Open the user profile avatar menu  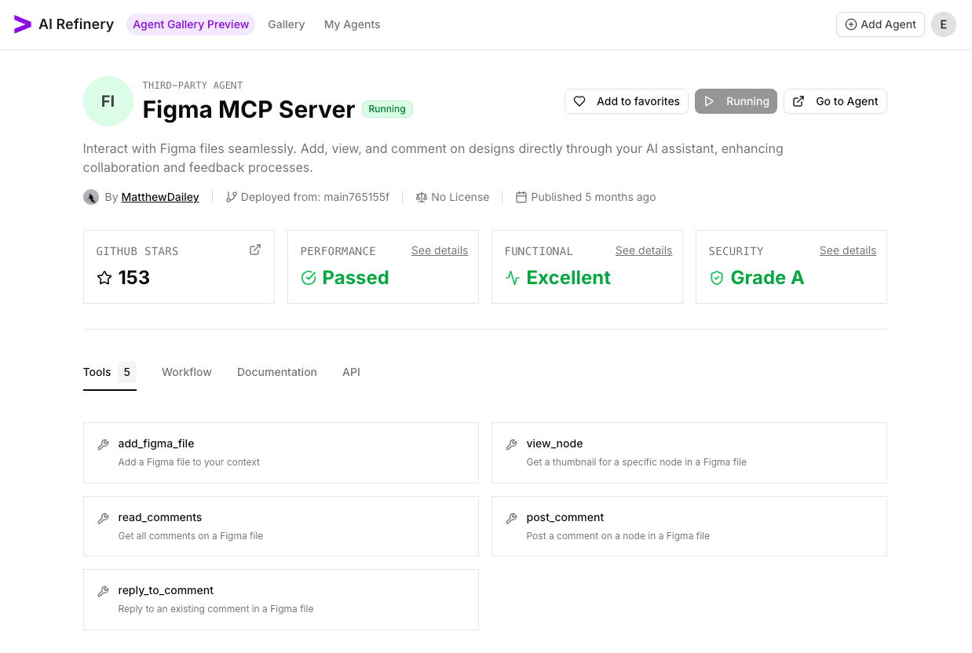943,24
